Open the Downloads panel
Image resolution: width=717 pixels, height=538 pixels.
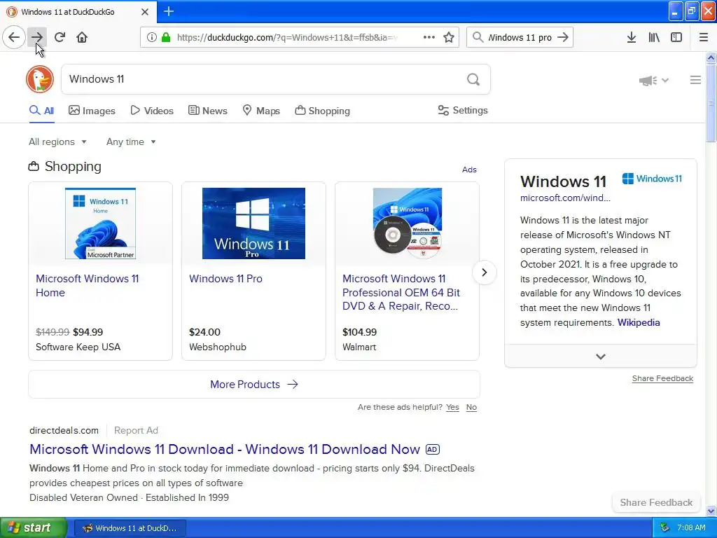point(632,37)
